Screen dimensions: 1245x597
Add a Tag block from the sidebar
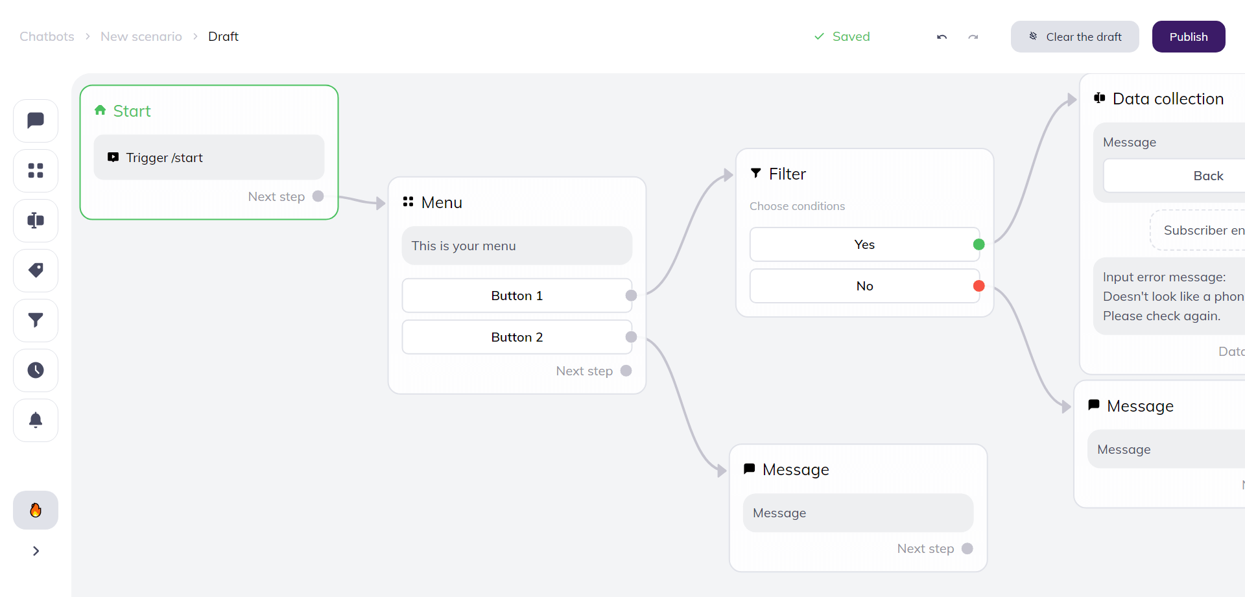[36, 270]
